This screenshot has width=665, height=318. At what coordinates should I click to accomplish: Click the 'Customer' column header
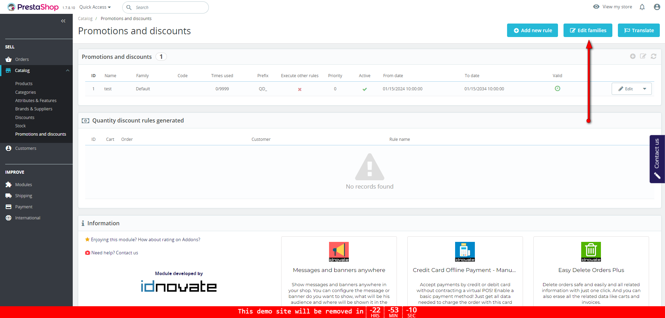pyautogui.click(x=261, y=139)
